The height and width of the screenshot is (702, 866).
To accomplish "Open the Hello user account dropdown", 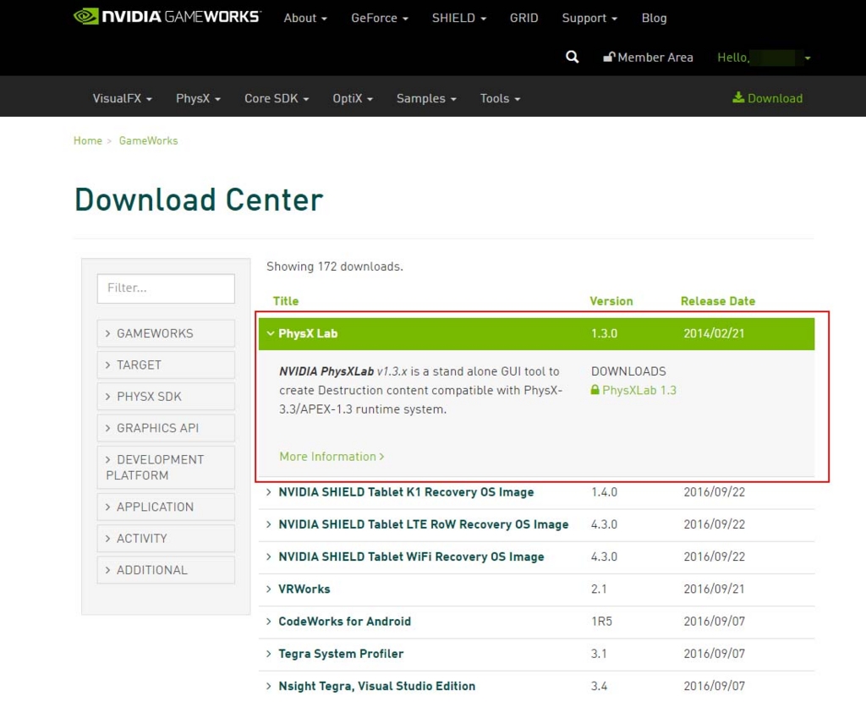I will (x=764, y=58).
